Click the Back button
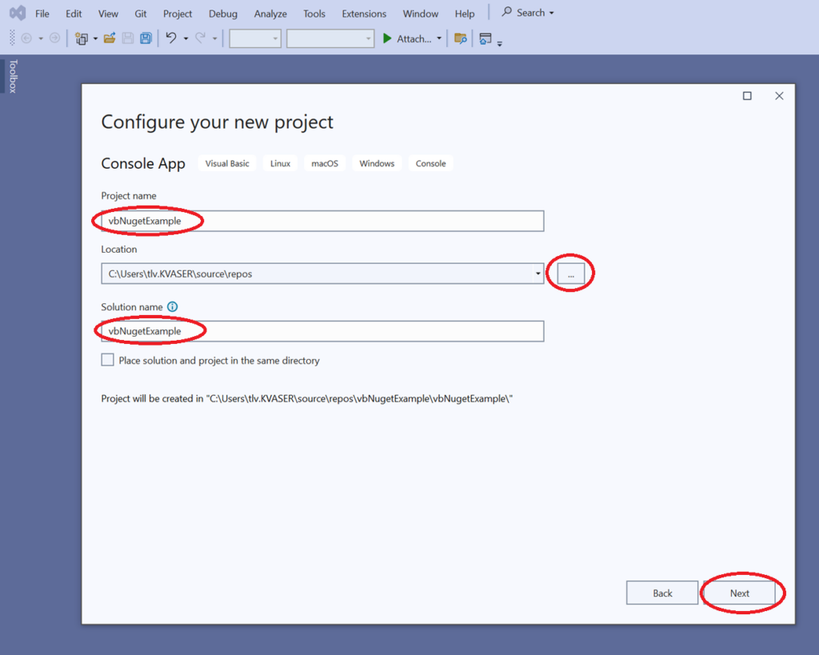This screenshot has height=655, width=819. [x=662, y=593]
